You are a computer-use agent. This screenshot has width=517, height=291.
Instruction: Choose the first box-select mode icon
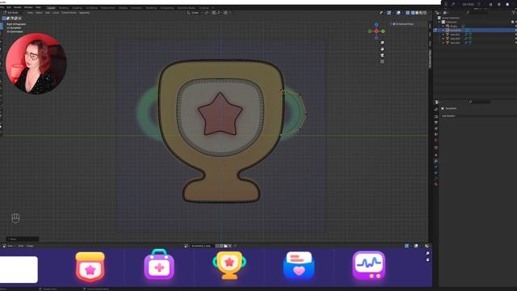pos(4,18)
